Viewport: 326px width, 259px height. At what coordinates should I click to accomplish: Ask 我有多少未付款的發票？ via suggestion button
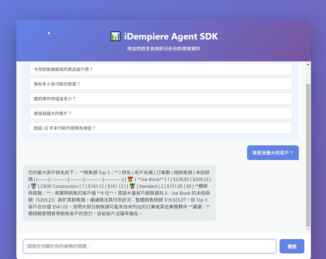pos(160,84)
